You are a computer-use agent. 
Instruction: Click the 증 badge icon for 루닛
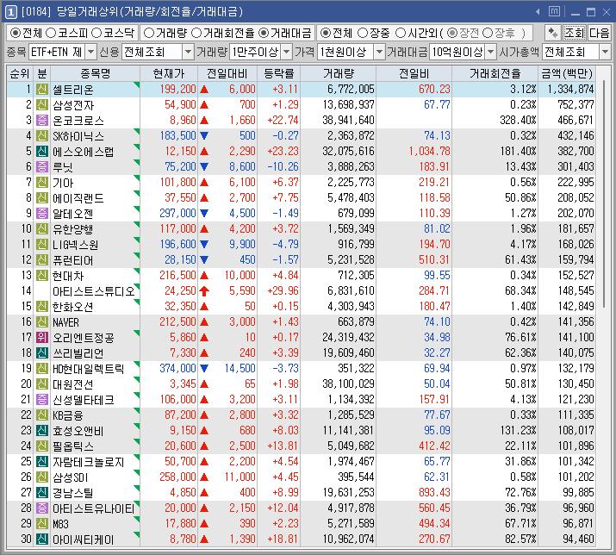coord(42,166)
